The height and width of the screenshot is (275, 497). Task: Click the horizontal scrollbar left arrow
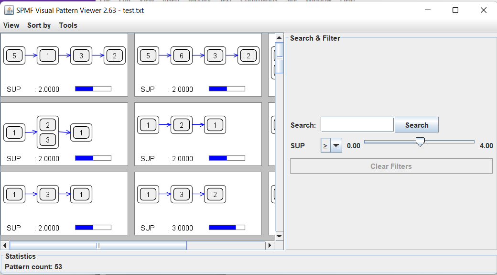click(x=5, y=245)
